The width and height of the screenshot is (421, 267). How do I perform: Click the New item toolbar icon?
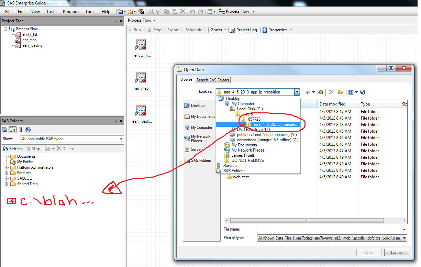(x=120, y=11)
